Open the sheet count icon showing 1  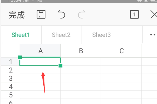click(x=134, y=14)
